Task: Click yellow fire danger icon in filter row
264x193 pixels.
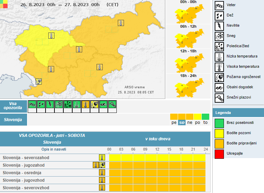Action: click(95, 105)
